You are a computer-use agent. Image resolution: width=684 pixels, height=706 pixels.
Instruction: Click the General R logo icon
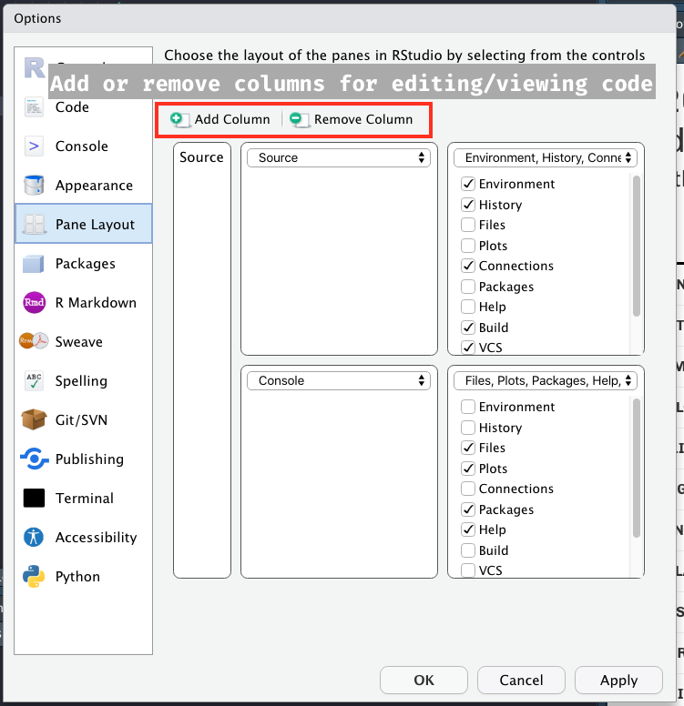click(x=35, y=68)
